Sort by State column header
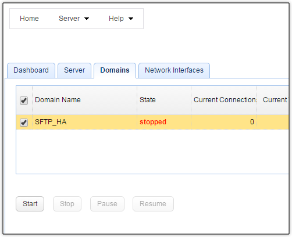 coord(164,100)
